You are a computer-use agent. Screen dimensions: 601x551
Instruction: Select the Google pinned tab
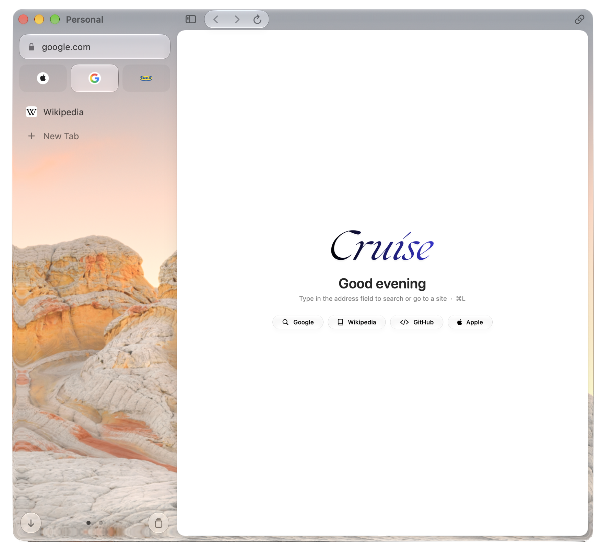(x=95, y=78)
